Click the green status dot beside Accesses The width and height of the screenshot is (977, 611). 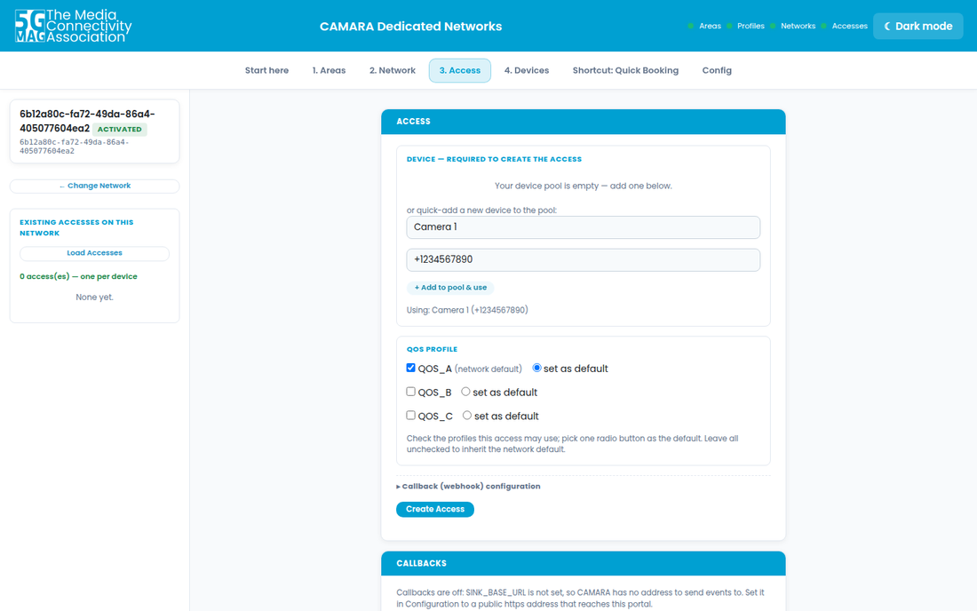click(x=823, y=26)
